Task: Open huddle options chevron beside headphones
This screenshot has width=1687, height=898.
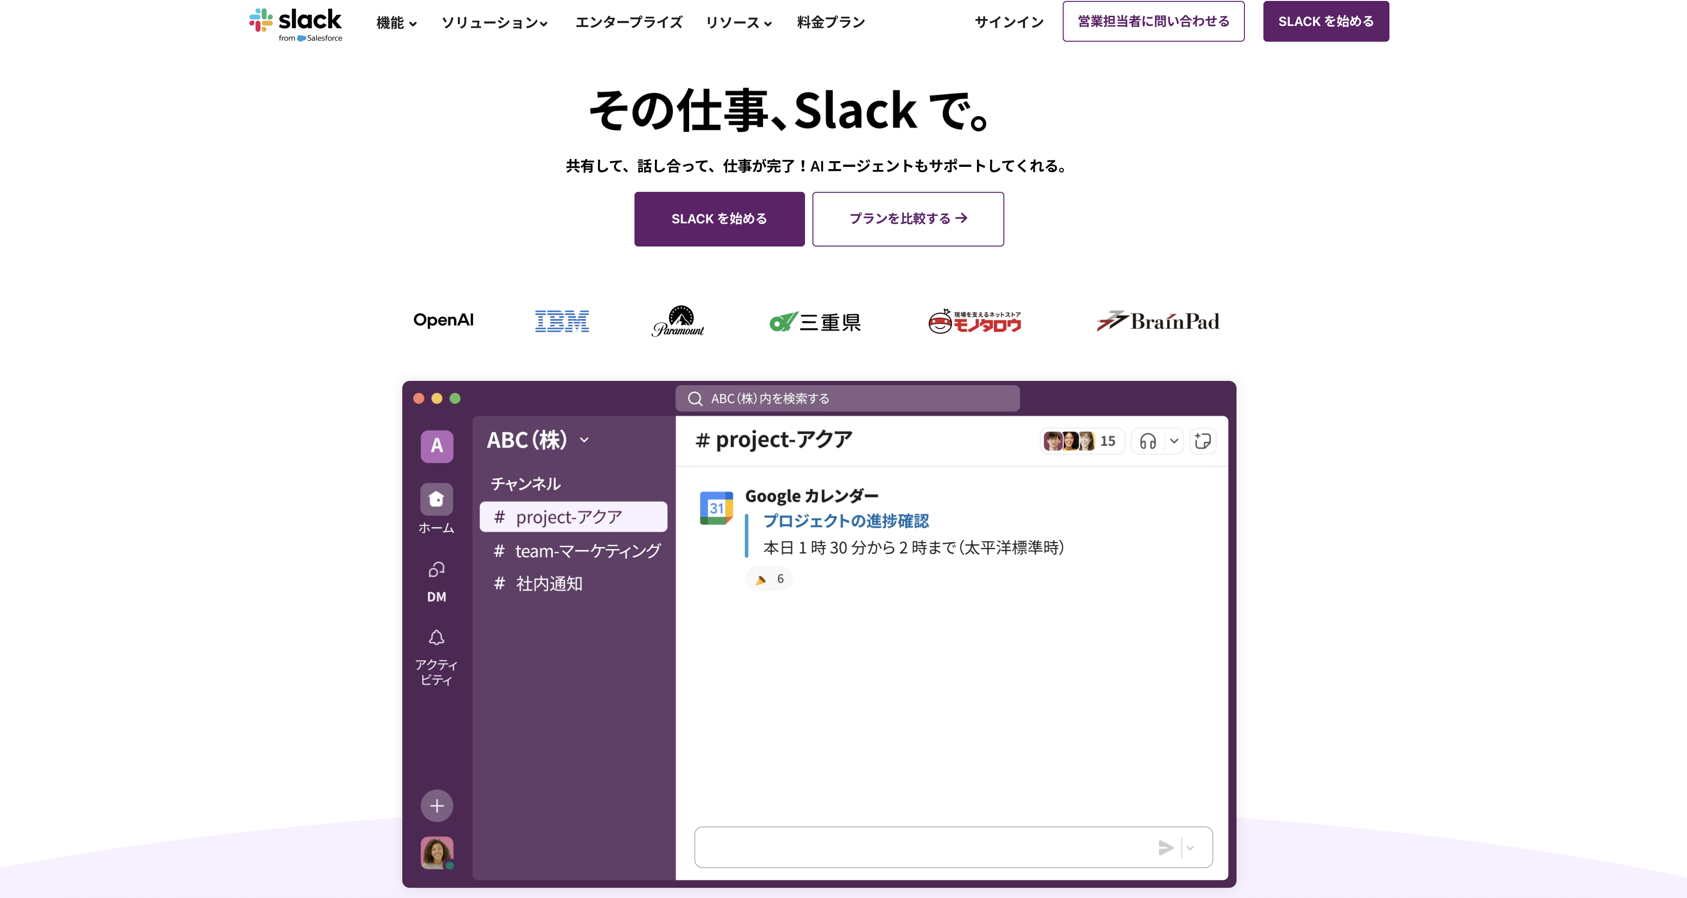Action: pyautogui.click(x=1174, y=441)
